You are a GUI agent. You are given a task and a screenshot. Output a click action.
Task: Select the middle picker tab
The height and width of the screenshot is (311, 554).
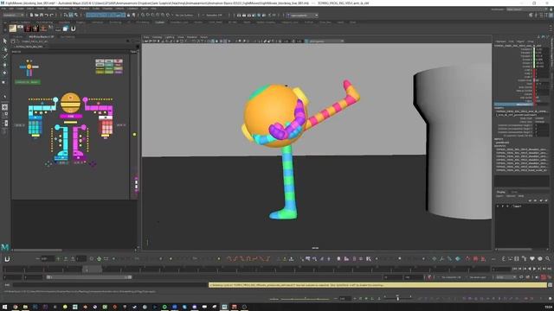[42, 36]
